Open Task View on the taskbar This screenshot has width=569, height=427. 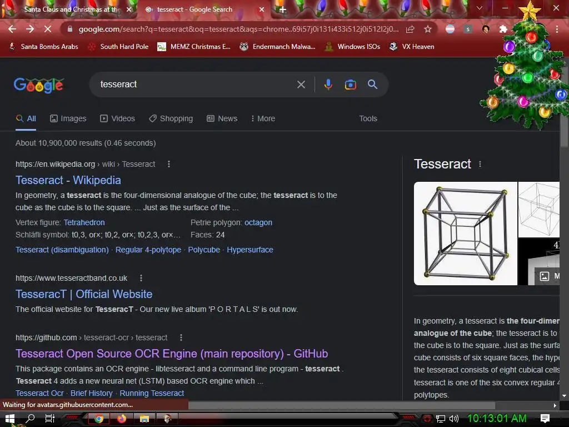(49, 419)
